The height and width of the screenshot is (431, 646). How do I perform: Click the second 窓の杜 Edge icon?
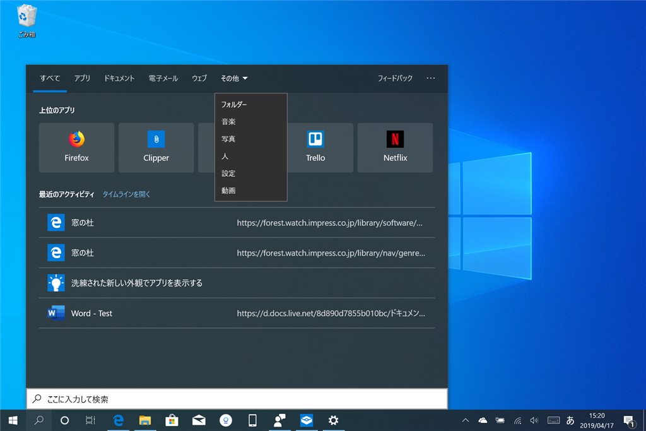56,252
